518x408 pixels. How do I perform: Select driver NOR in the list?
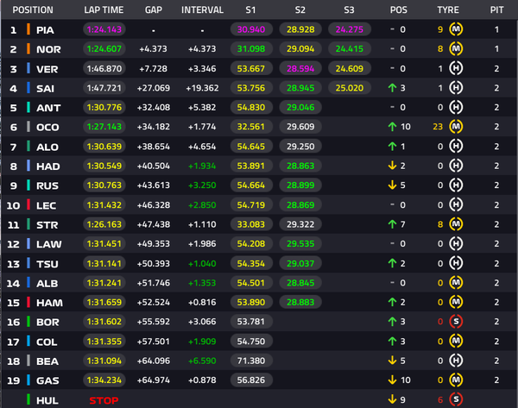[48, 49]
